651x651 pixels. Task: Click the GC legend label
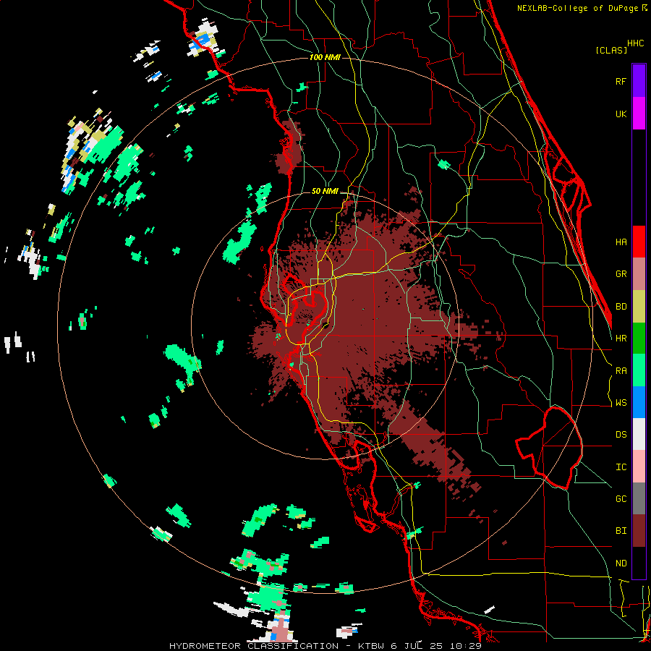pyautogui.click(x=621, y=499)
